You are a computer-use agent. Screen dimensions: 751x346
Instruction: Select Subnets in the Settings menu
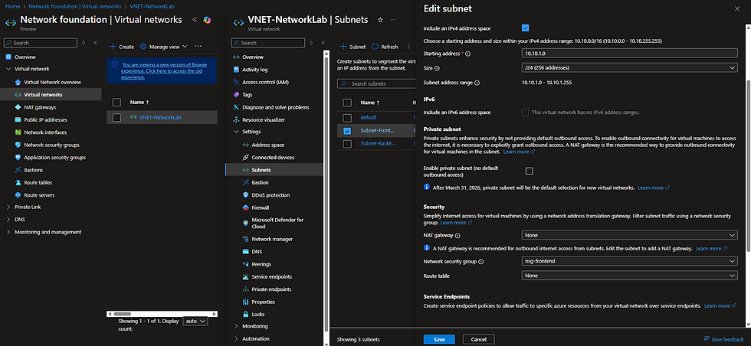[x=274, y=170]
